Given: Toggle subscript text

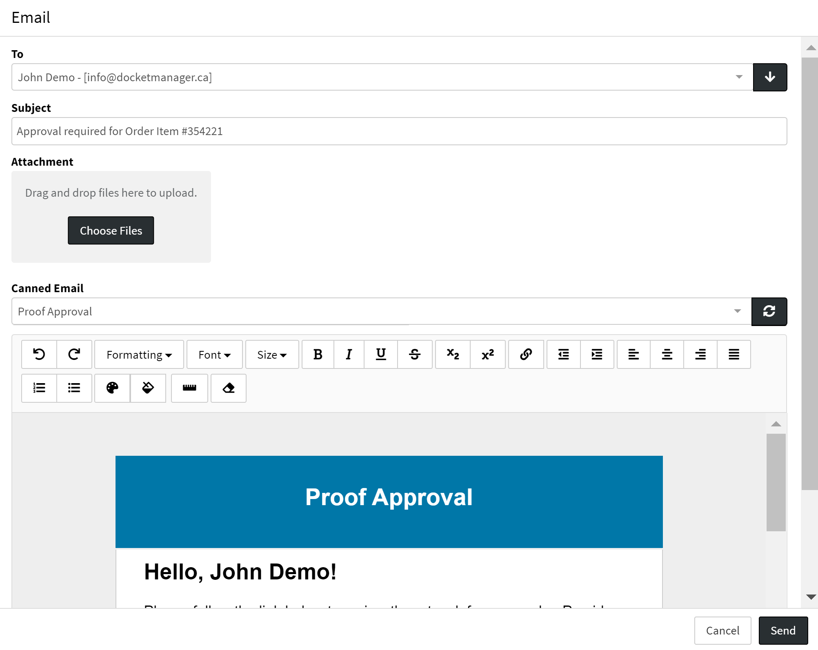Looking at the screenshot, I should tap(453, 354).
